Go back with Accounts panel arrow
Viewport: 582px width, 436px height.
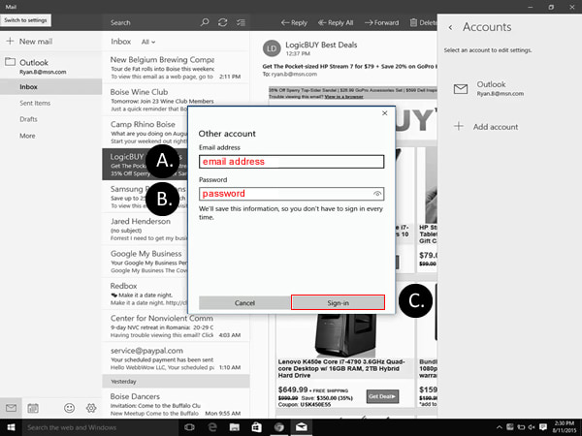[449, 28]
